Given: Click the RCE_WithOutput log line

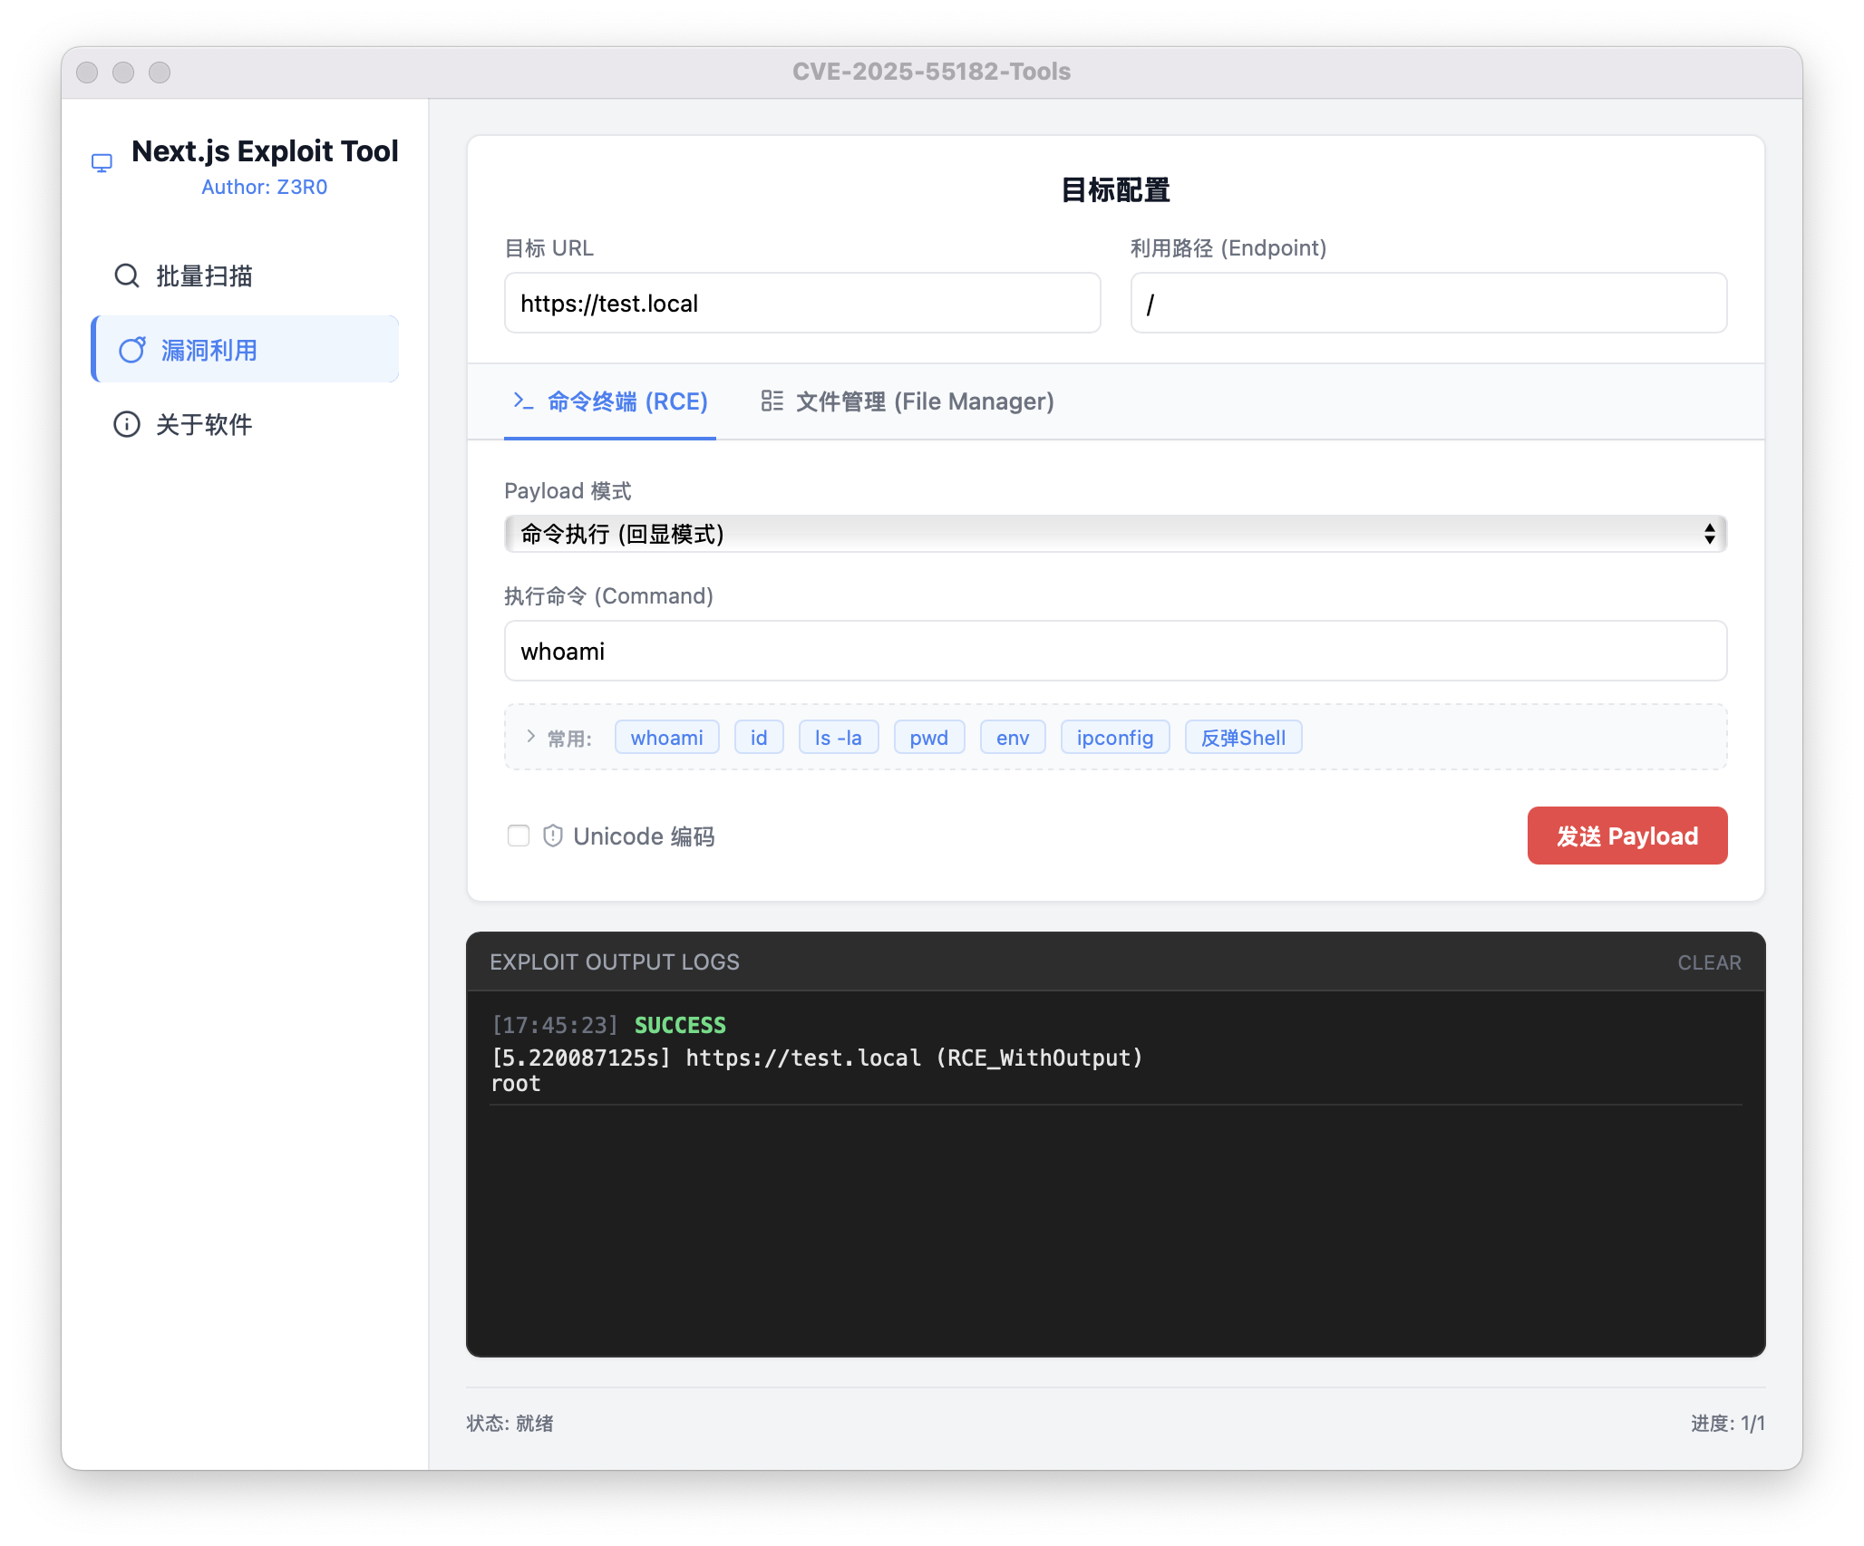Looking at the screenshot, I should 817,1058.
